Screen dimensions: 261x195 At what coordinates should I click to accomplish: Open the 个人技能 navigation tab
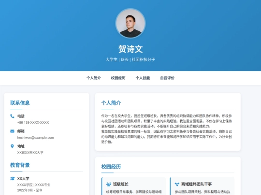click(x=143, y=78)
